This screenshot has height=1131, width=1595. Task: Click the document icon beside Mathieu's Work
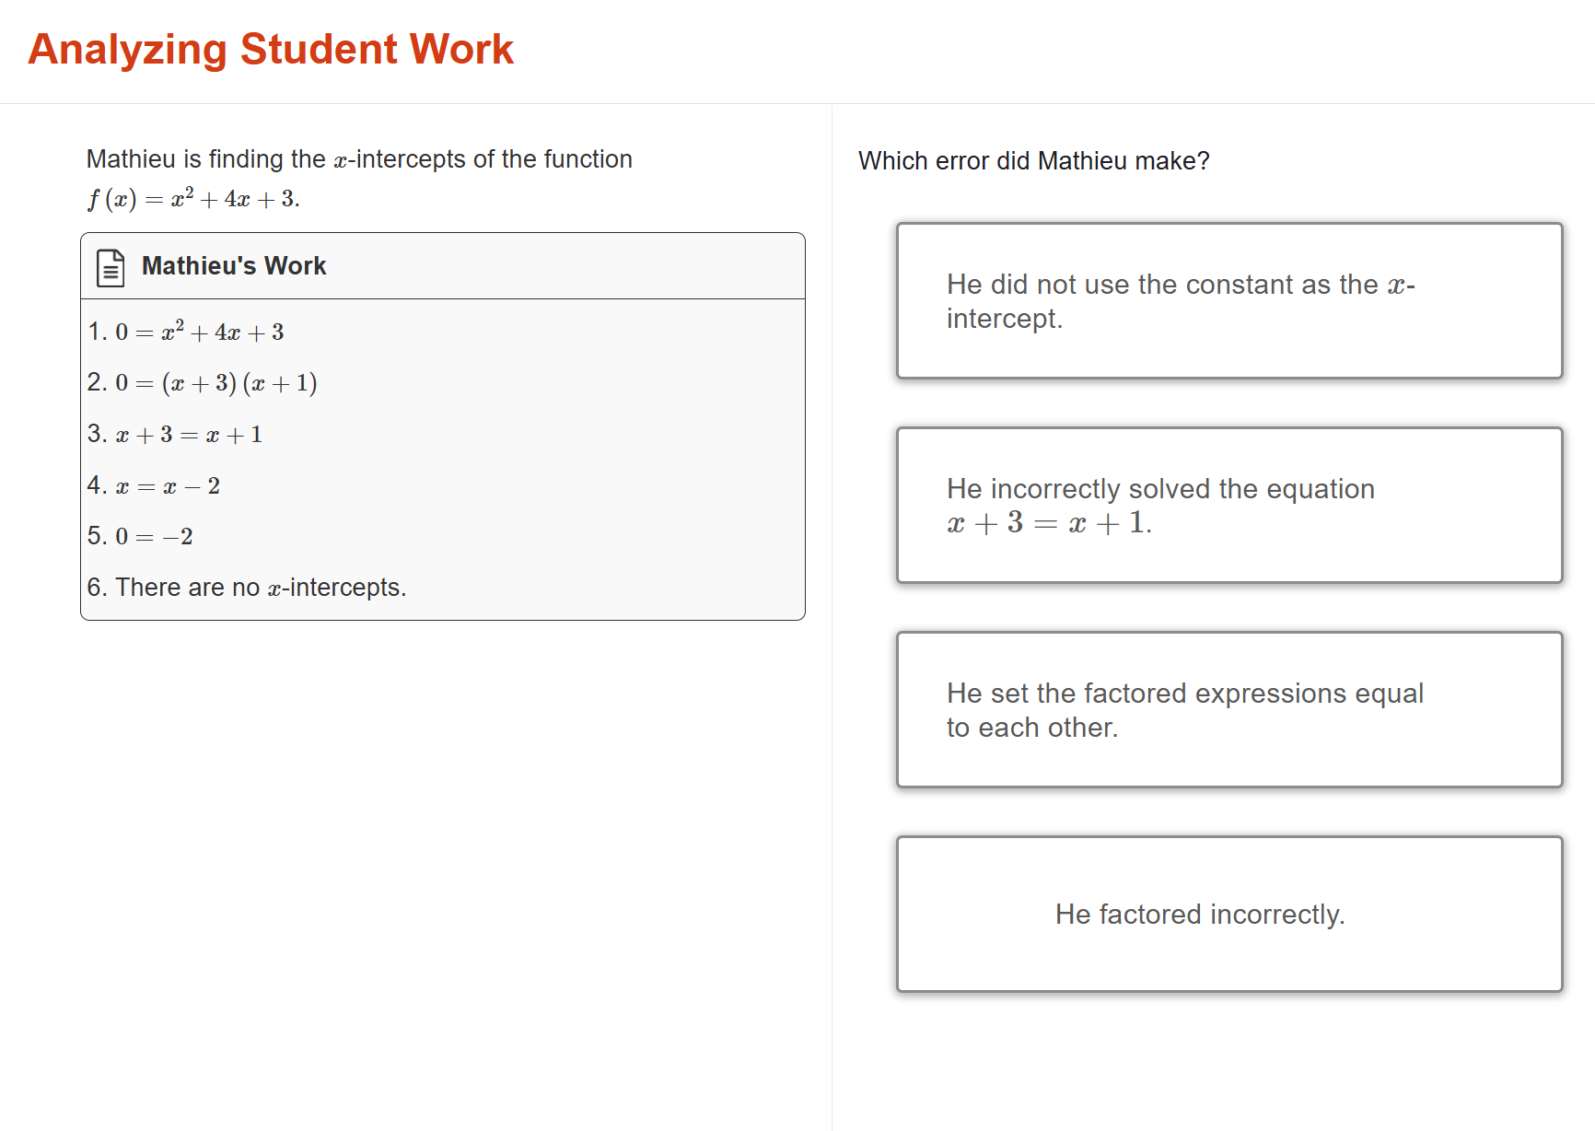tap(111, 268)
